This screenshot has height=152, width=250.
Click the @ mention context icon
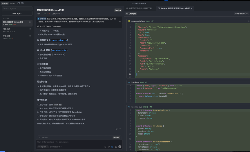pyautogui.click(x=108, y=147)
